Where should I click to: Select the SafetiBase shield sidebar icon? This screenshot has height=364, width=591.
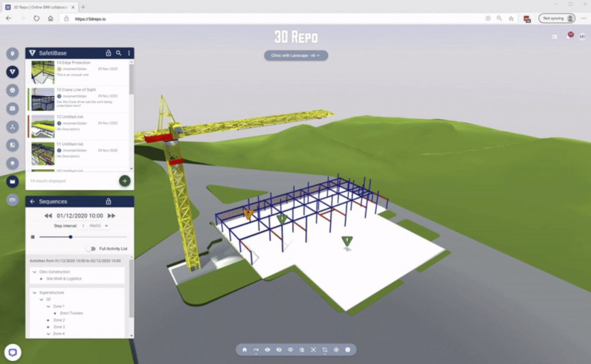click(x=13, y=72)
